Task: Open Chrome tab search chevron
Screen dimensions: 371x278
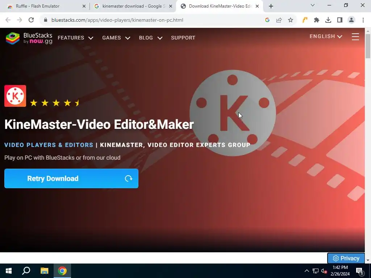Action: (x=312, y=5)
